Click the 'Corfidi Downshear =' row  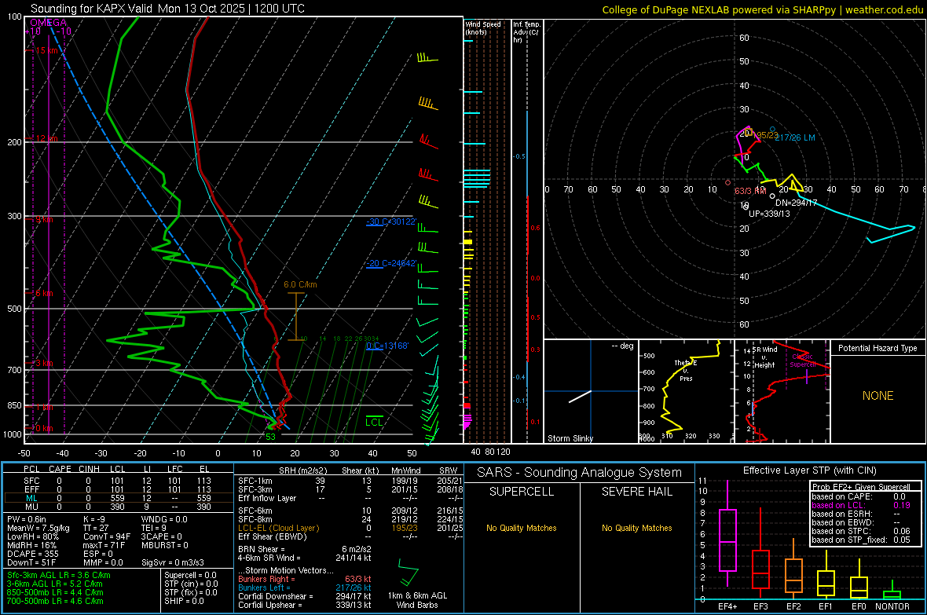tap(305, 596)
